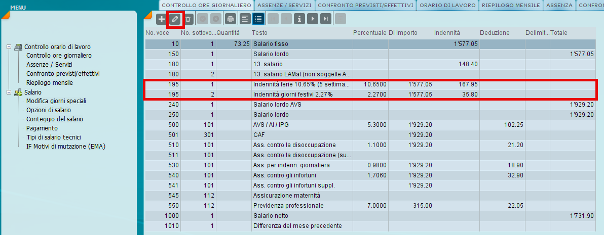Switch to the form view icon

[x=245, y=19]
